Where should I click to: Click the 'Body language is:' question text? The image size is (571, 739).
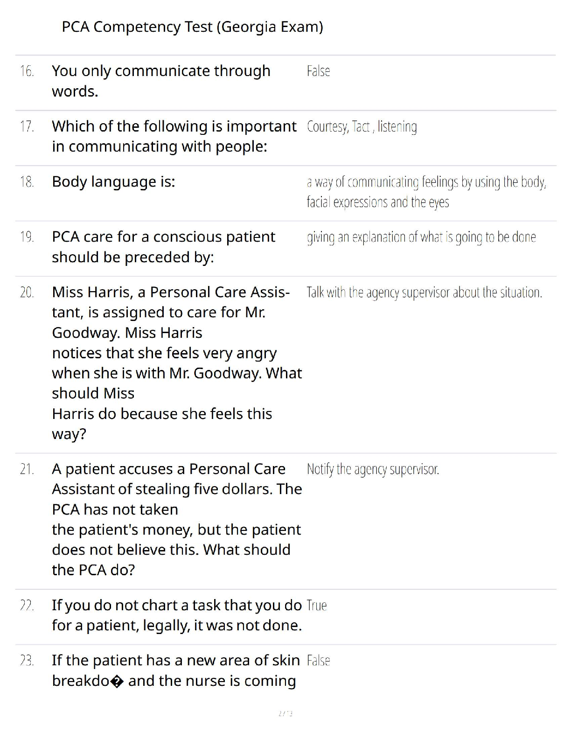113,182
